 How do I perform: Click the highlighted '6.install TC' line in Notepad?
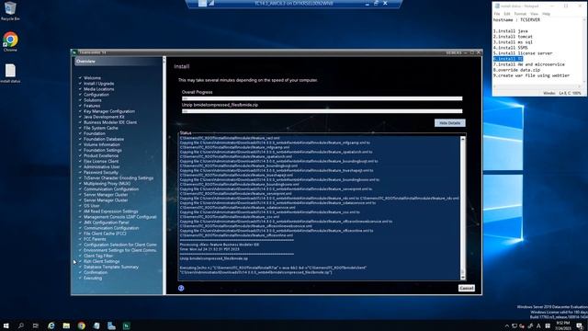(508, 59)
